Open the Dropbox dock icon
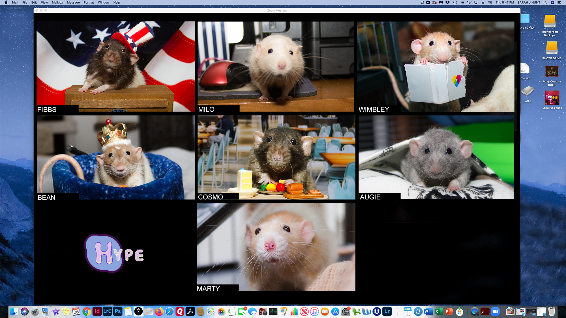Viewport: 566px width, 318px height. 377,311
